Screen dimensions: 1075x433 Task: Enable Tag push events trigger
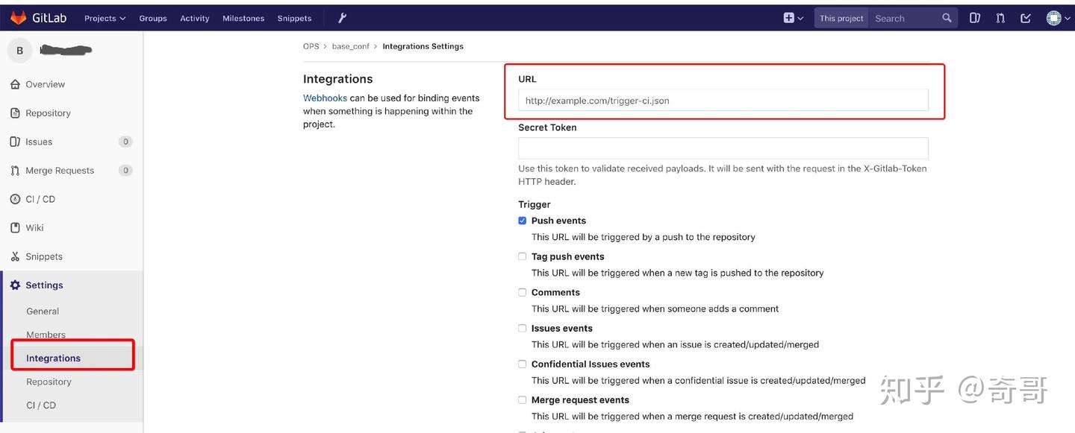tap(522, 256)
